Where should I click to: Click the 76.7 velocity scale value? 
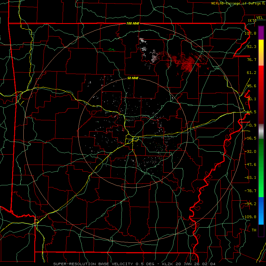click(x=252, y=59)
